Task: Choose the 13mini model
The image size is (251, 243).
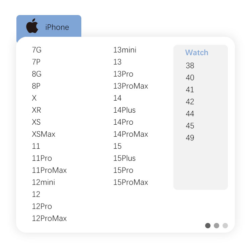Action: coord(125,50)
